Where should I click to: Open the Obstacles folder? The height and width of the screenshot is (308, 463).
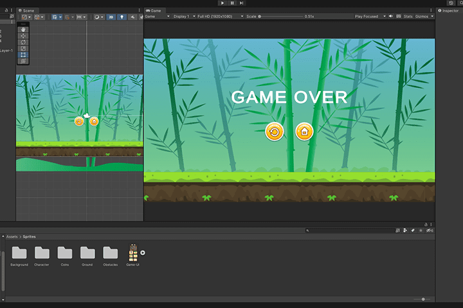[111, 256]
